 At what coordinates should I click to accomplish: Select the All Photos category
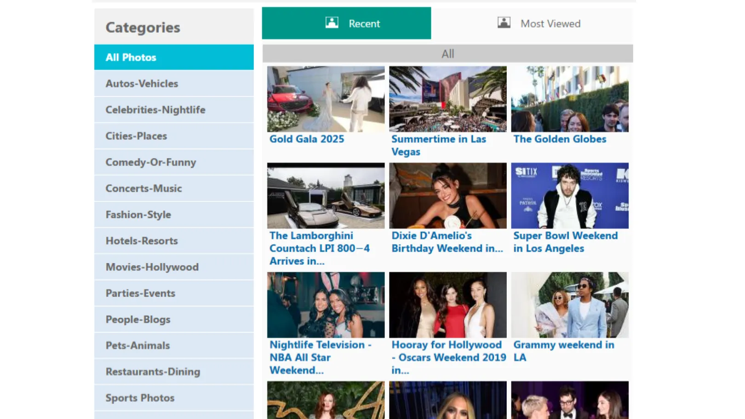(174, 57)
